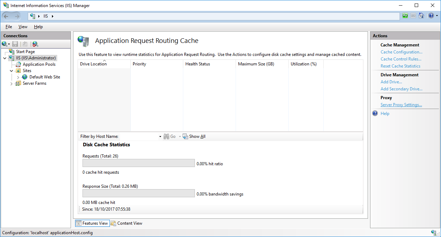
Task: Expand the Server Farms node
Action: (x=12, y=84)
